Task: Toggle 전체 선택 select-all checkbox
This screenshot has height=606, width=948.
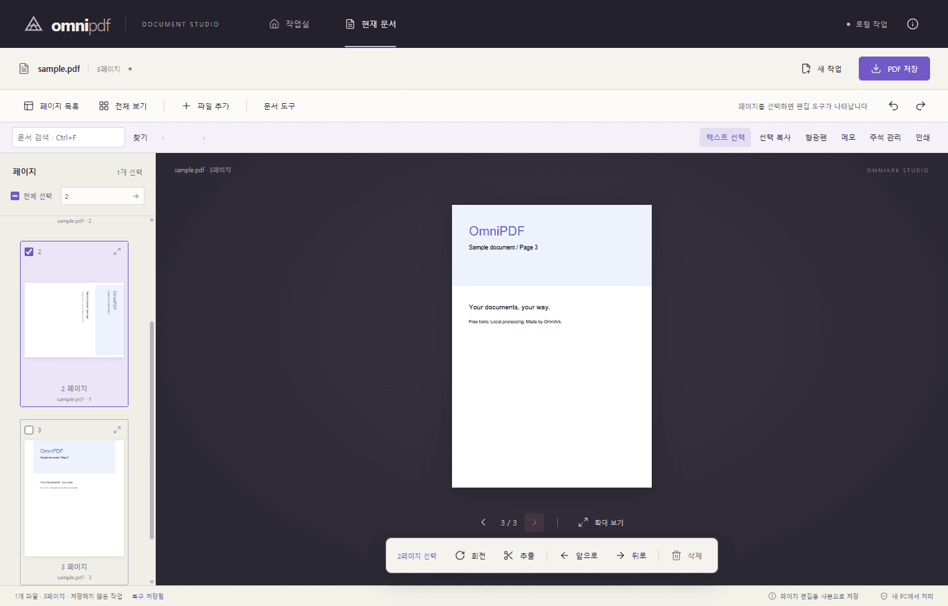Action: coord(15,196)
